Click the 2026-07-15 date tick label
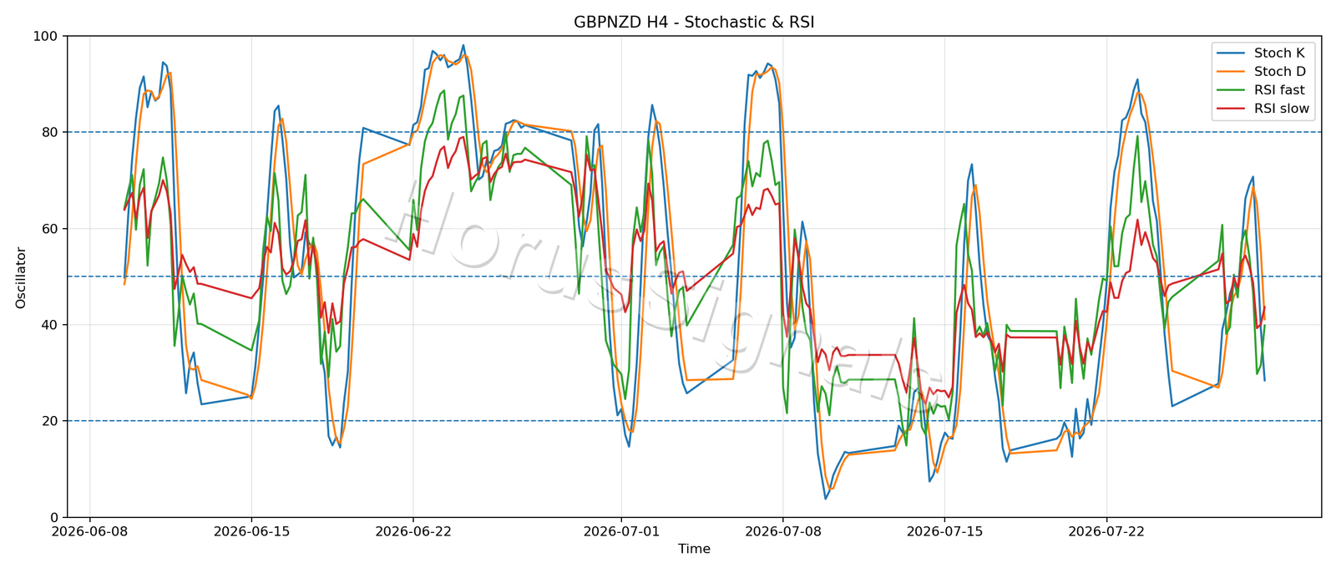Image resolution: width=1336 pixels, height=573 pixels. [944, 530]
